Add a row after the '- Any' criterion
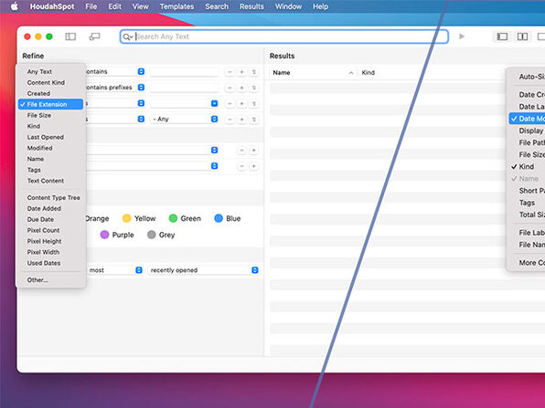Viewport: 545px width, 408px height. (242, 120)
